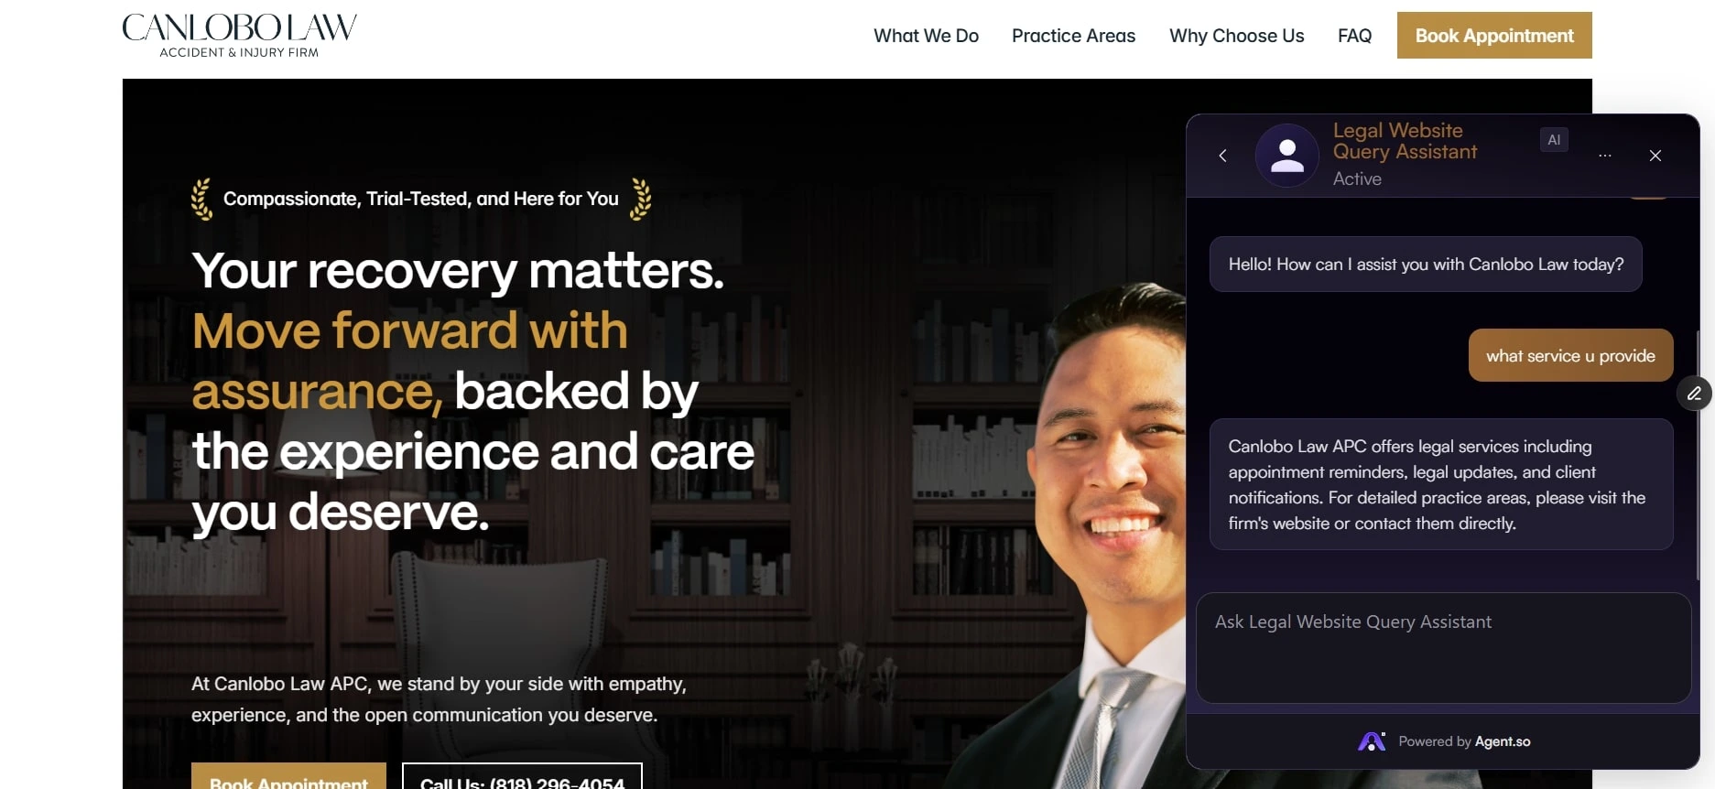Click the Canlobo Law logo
Screen dimensions: 1715x789
tap(240, 36)
